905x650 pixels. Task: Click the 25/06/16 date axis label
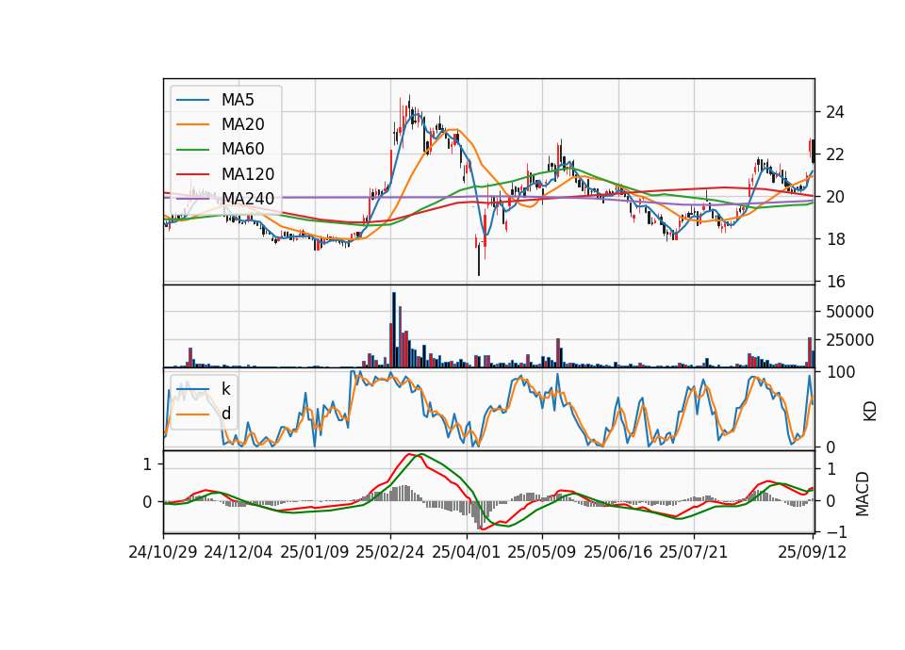618,552
